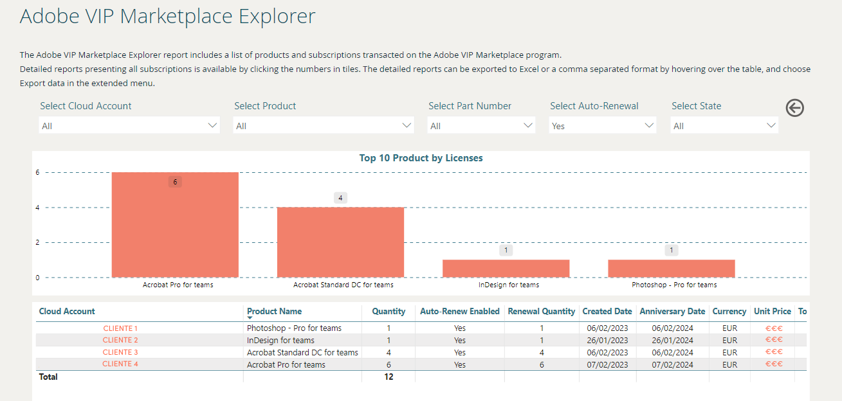Click the 'Photoshop - Pro for teams' table cell
Viewport: 842px width, 401px height.
coord(294,328)
